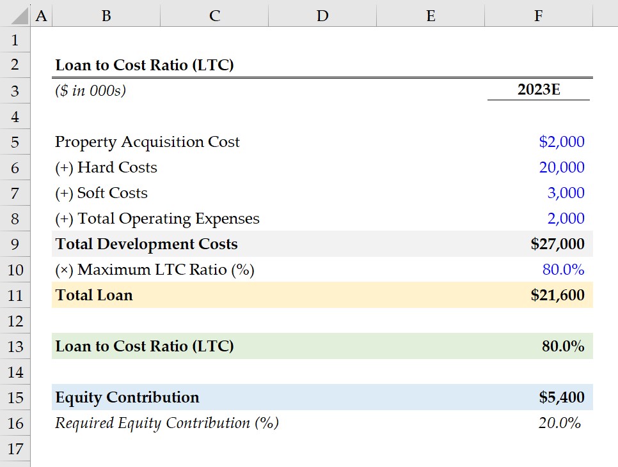
Task: Select column D header
Action: tap(322, 16)
